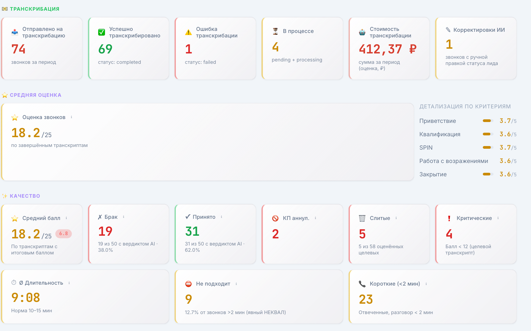Viewport: 531px width, 331px height.
Task: Click info icon beside Слитые
Action: pyautogui.click(x=396, y=218)
